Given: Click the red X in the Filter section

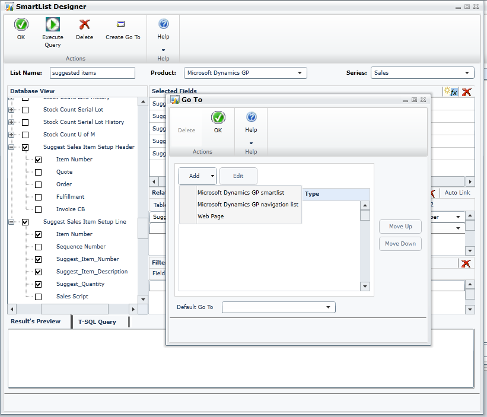Looking at the screenshot, I should click(x=466, y=263).
